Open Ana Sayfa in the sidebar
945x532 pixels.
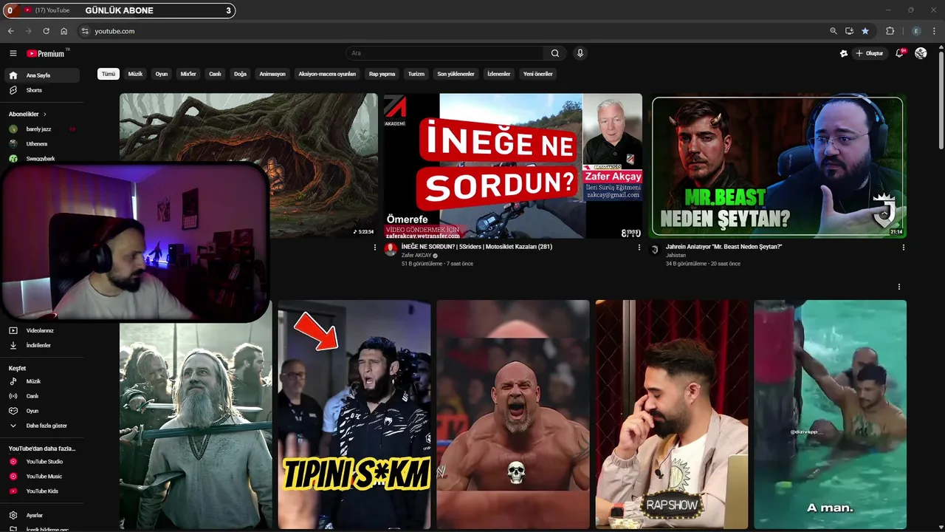[41, 75]
